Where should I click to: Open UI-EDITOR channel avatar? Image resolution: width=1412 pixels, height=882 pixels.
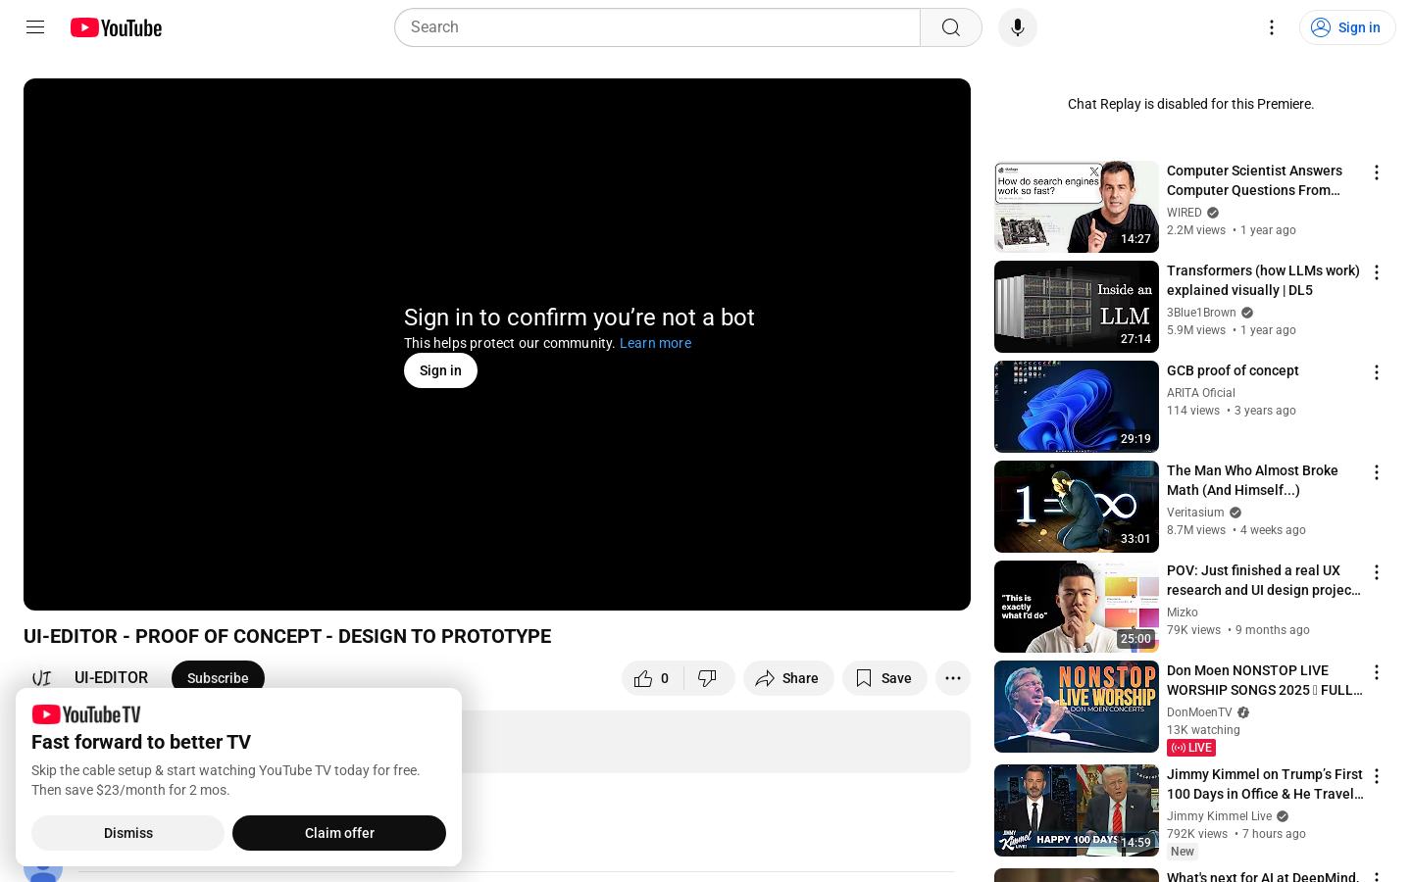42,677
